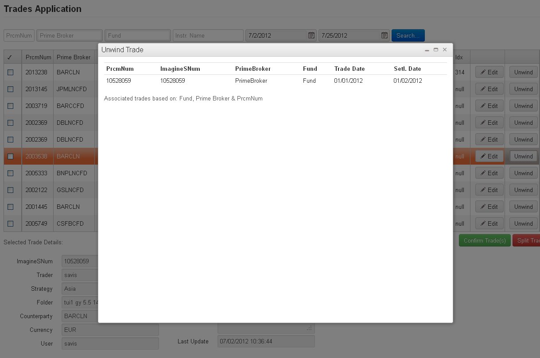Click Trade Date header in dialog
This screenshot has width=540, height=358.
point(350,69)
